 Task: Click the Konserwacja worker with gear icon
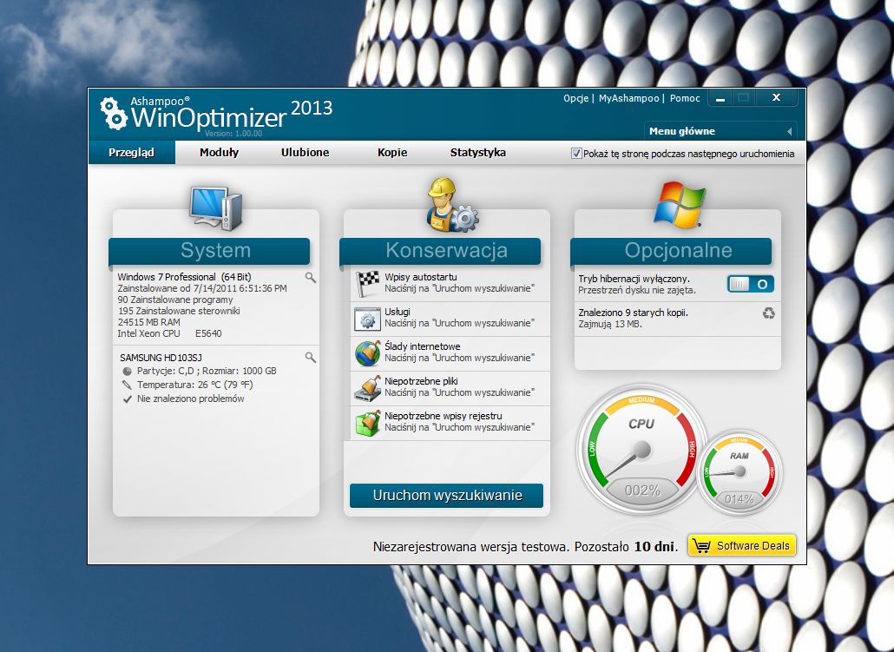coord(452,205)
